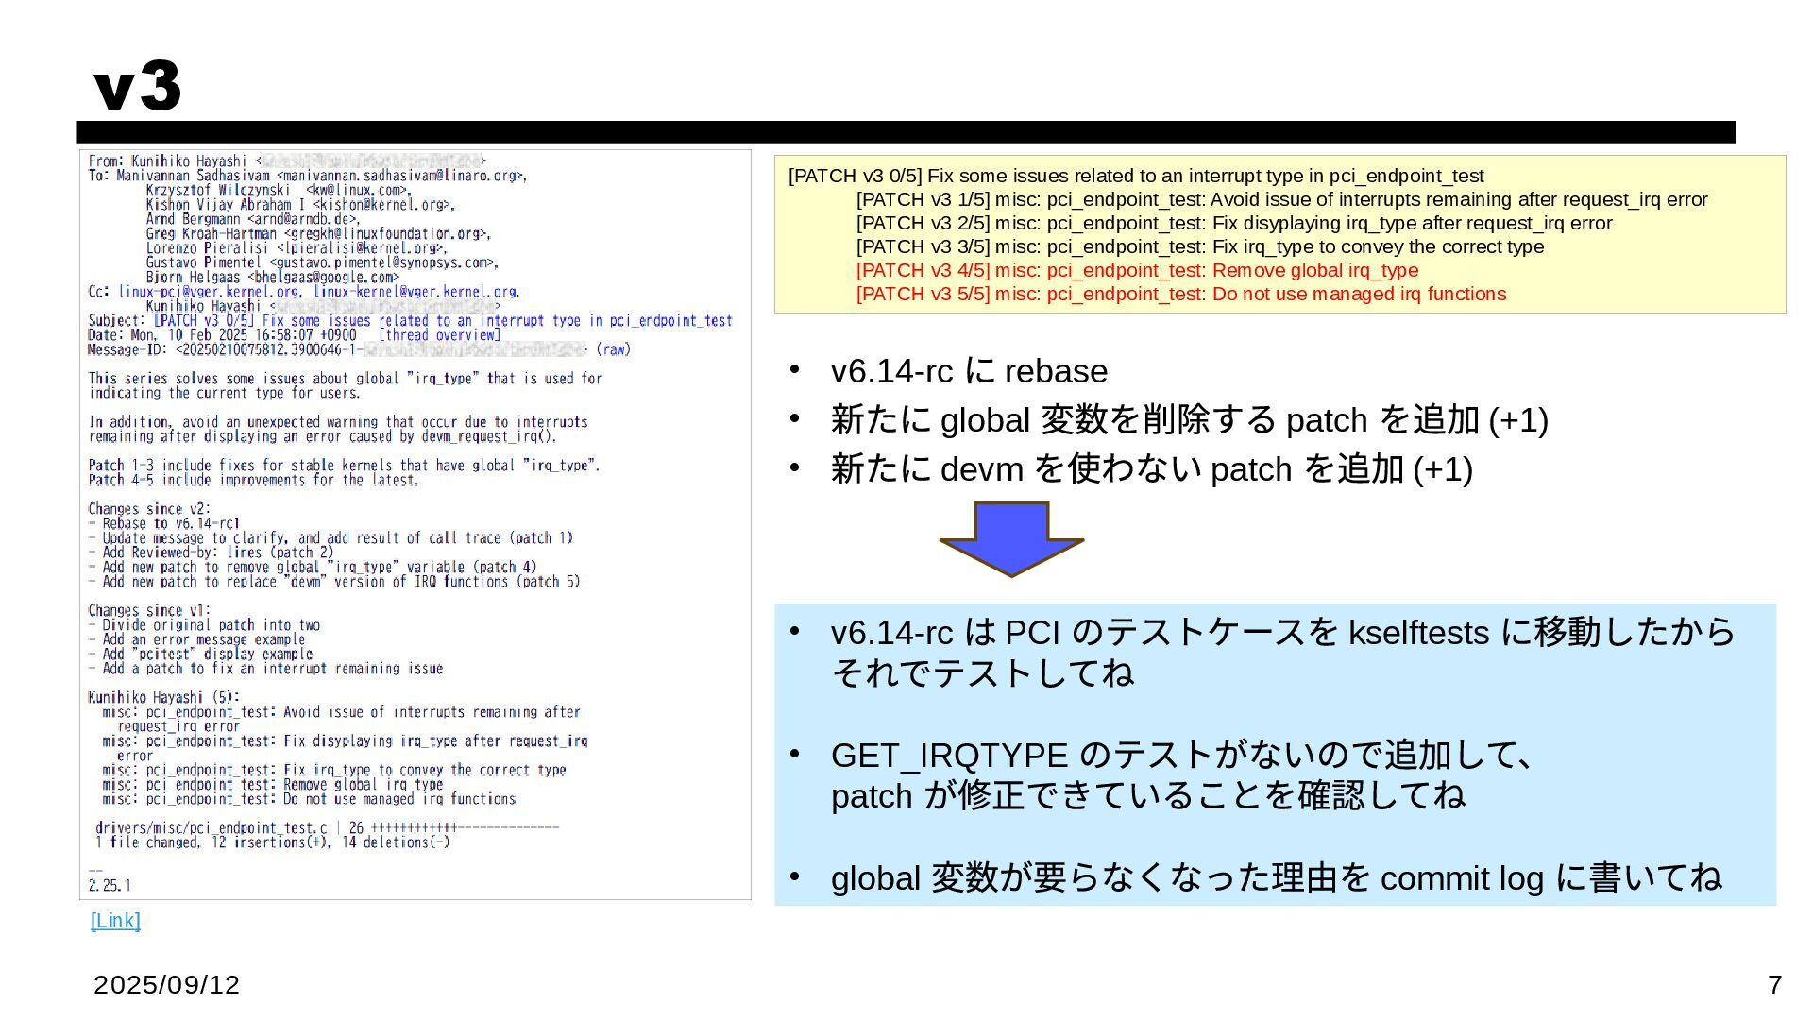The image size is (1813, 1020).
Task: Select the v6.14-rc に rebase bullet
Action: tap(969, 371)
